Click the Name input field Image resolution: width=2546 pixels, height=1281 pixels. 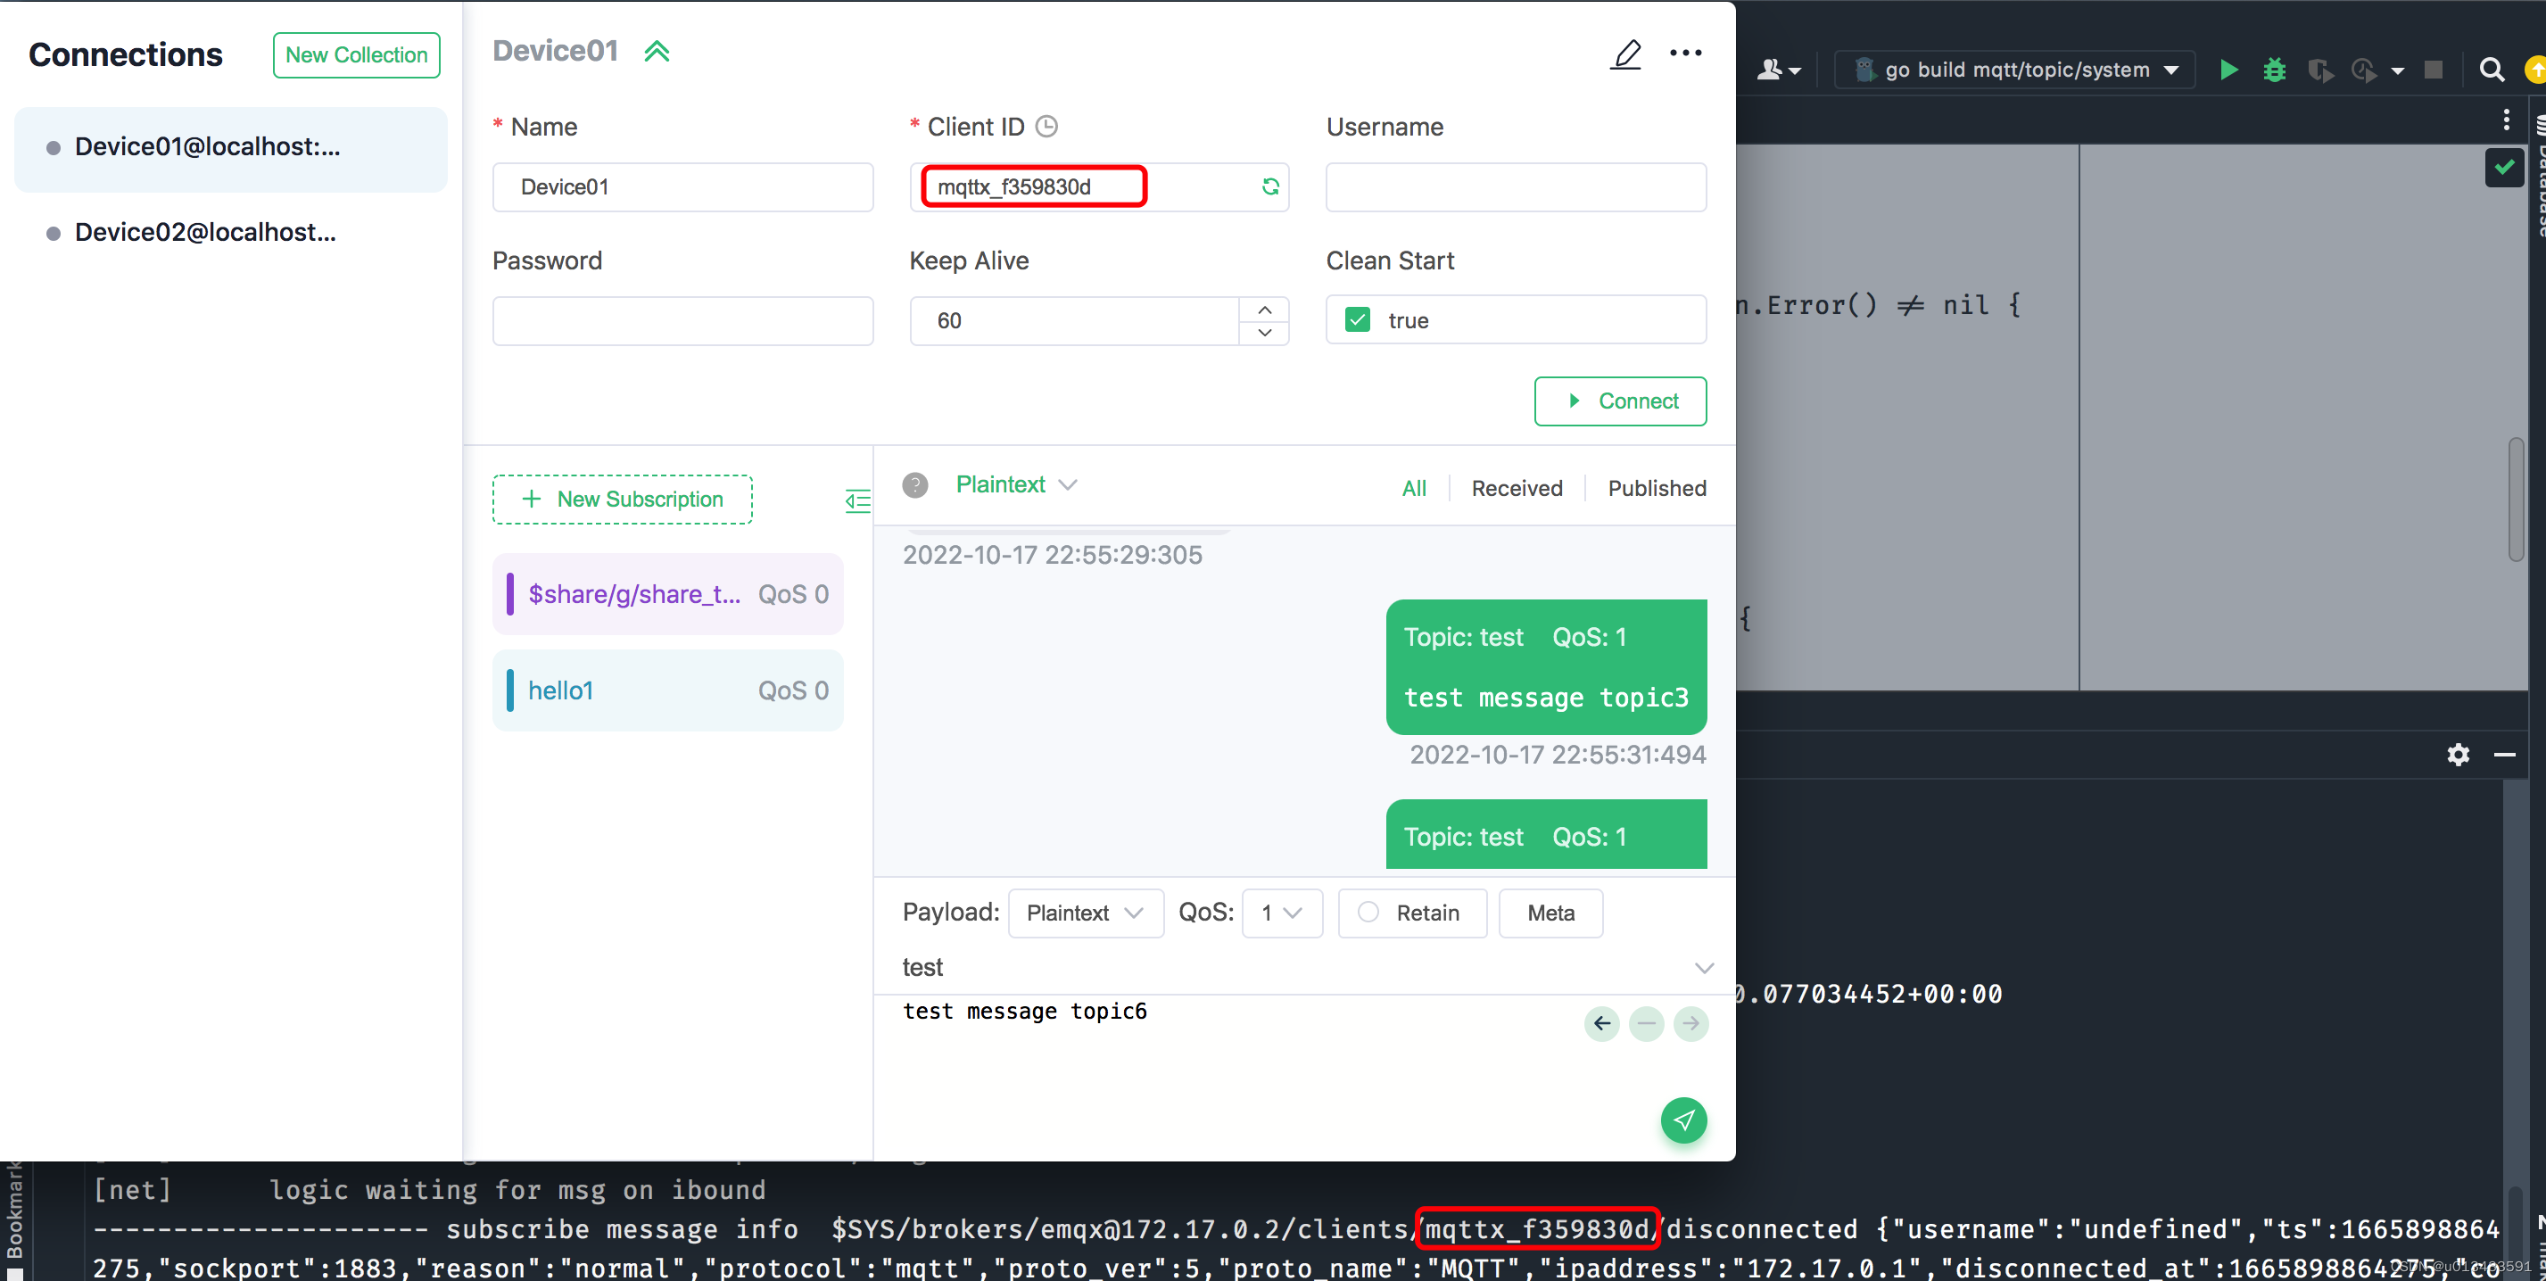click(682, 186)
